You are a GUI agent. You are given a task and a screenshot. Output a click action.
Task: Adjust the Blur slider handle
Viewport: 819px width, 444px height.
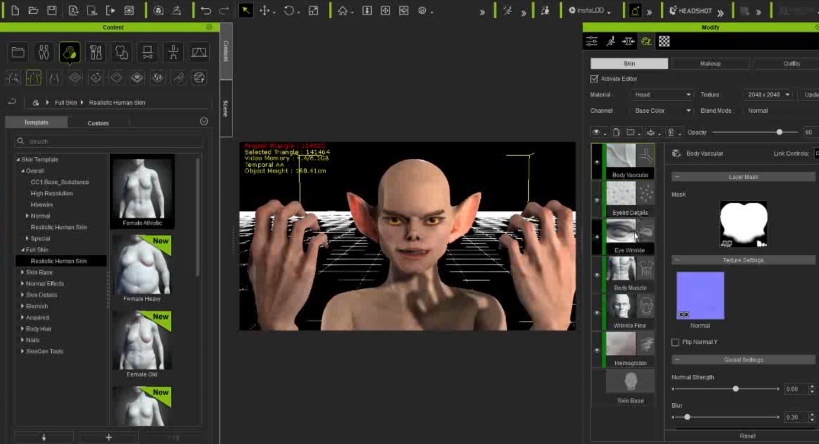[x=687, y=417]
